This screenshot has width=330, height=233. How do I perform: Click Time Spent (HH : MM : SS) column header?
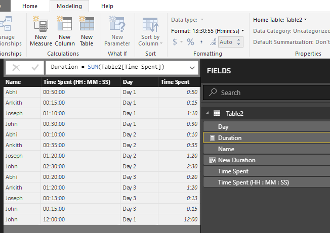[x=81, y=82]
